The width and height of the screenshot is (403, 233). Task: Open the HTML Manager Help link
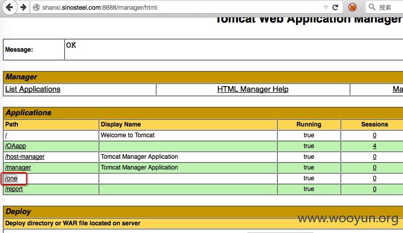tap(253, 89)
